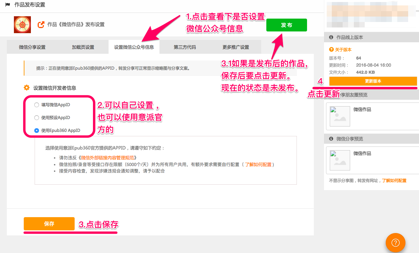
Task: Switch to the 微信分享设置 tab
Action: pyautogui.click(x=32, y=47)
